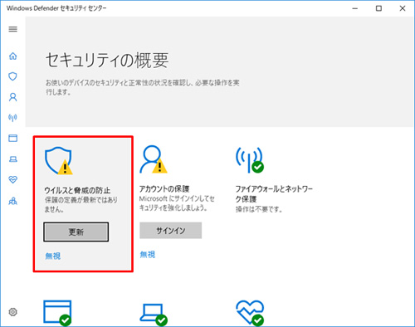Click the large shield warning icon of ウイルスと脅威の防止
Viewport: 415px width, 327px height.
coord(59,161)
